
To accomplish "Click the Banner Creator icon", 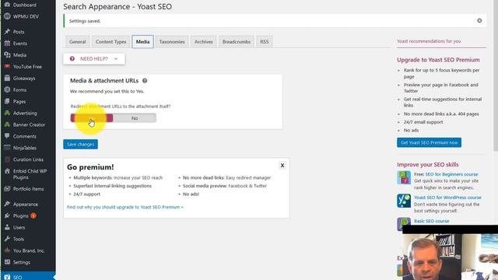I will coord(7,124).
